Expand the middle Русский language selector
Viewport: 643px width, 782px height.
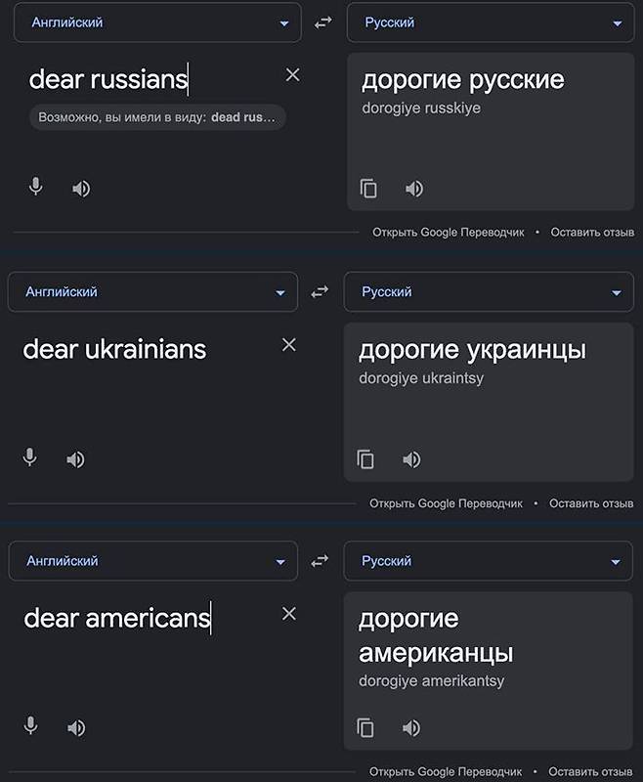point(489,292)
